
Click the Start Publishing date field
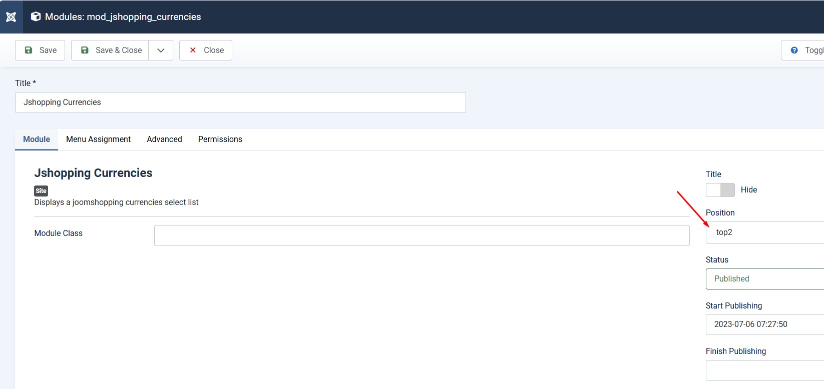pyautogui.click(x=764, y=324)
